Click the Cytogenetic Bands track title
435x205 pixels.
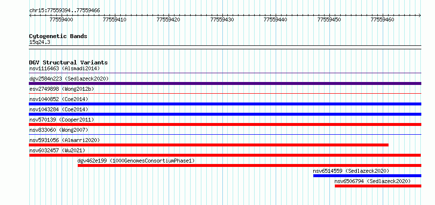tap(58, 36)
